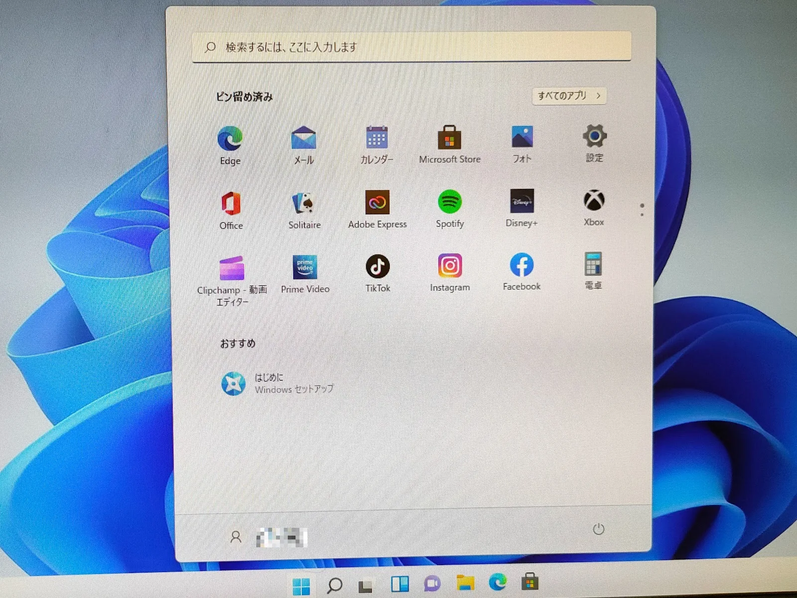Screen dimensions: 797x598
Task: Open the 電卓 calculator app
Action: 593,271
